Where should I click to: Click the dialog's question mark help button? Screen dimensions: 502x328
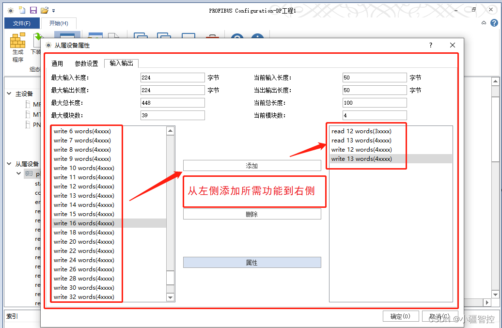[431, 45]
